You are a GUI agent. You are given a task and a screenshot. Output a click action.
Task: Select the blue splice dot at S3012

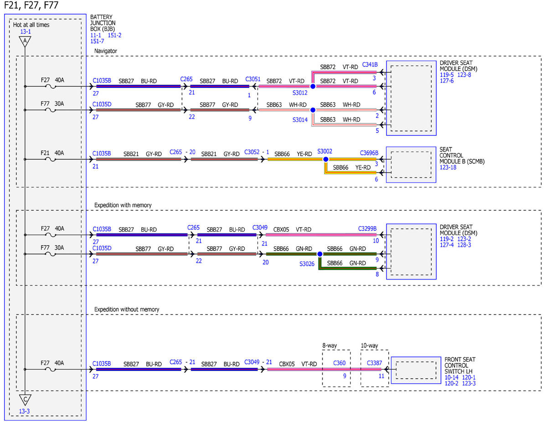click(313, 86)
